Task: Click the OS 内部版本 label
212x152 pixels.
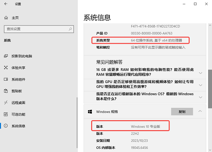Action: 106,148
